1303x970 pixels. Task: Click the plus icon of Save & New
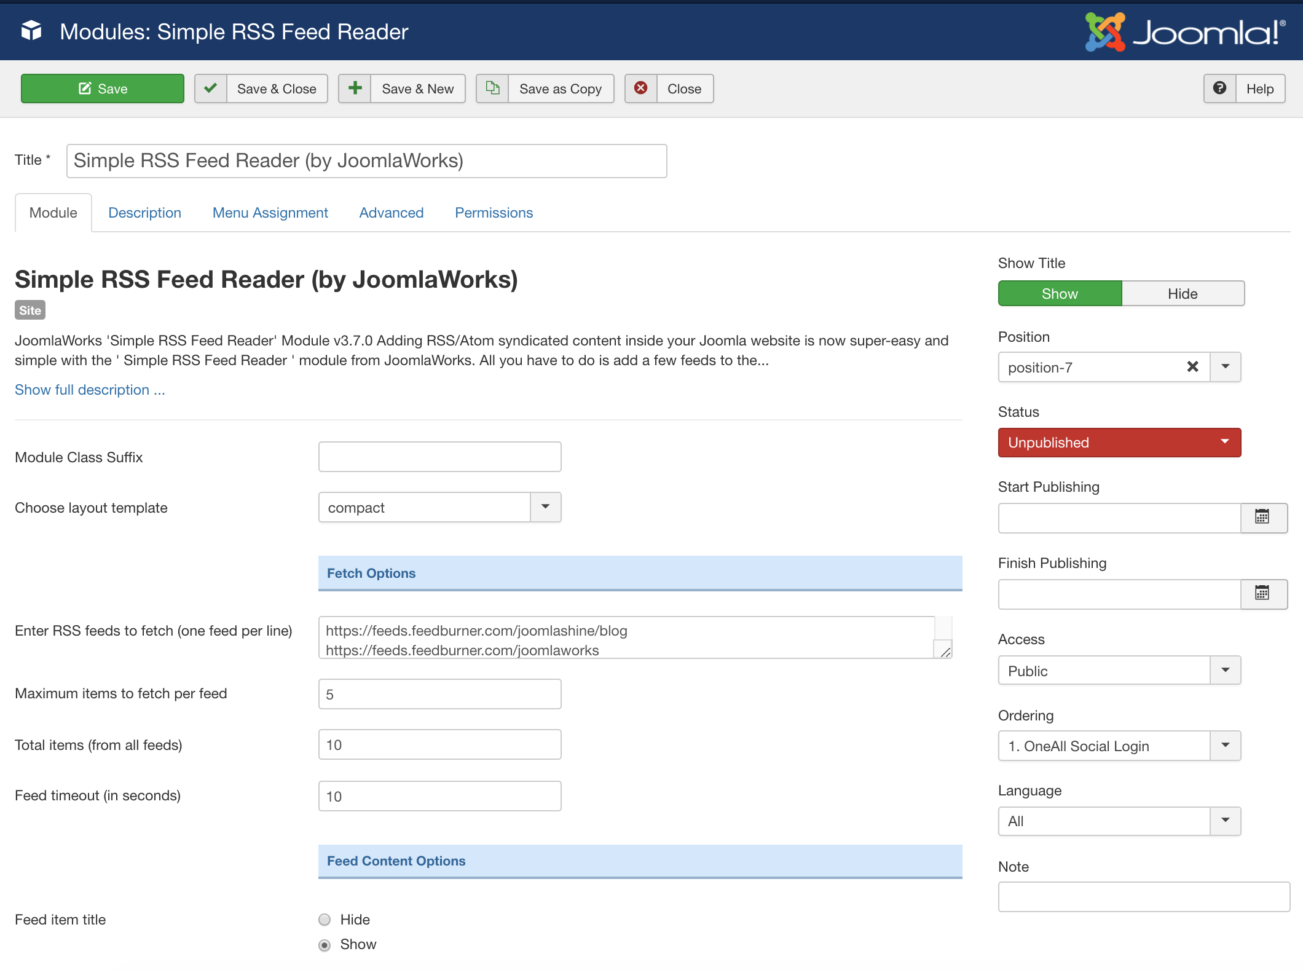(x=355, y=89)
